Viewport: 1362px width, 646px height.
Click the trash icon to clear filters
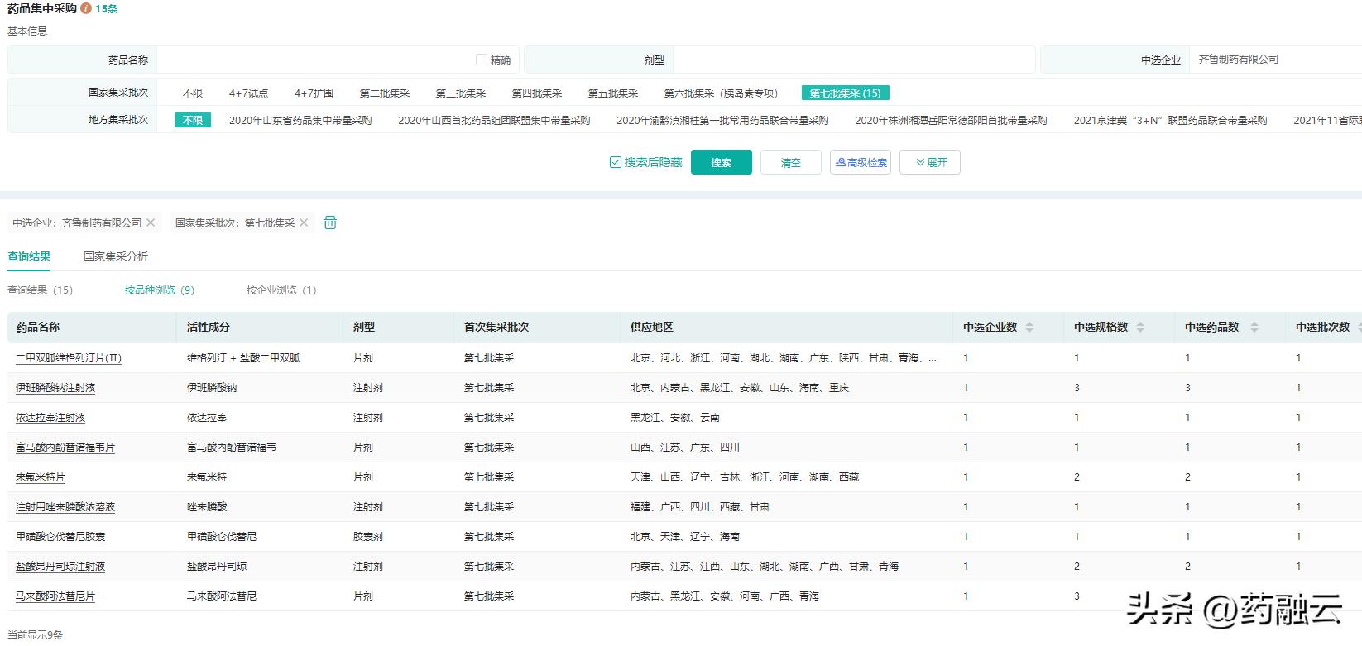coord(330,223)
